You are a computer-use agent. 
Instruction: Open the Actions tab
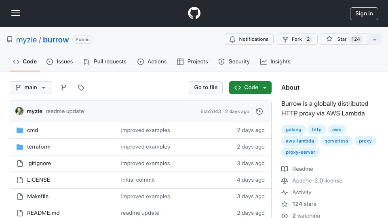(152, 61)
